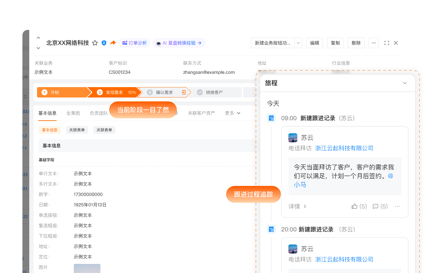Open the 更多 tabs dropdown
The image size is (442, 273).
click(233, 113)
